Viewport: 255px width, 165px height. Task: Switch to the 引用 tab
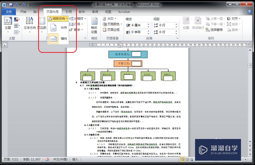[69, 12]
